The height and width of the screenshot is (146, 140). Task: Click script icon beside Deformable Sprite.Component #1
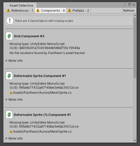pyautogui.click(x=9, y=76)
